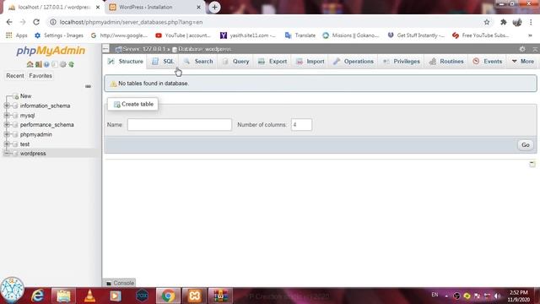Open the Chrome extensions puzzle icon

click(503, 22)
